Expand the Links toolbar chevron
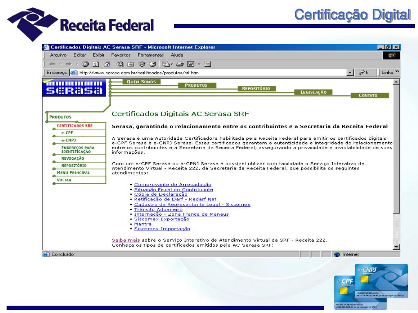Screen dimensions: 418x313 point(397,72)
